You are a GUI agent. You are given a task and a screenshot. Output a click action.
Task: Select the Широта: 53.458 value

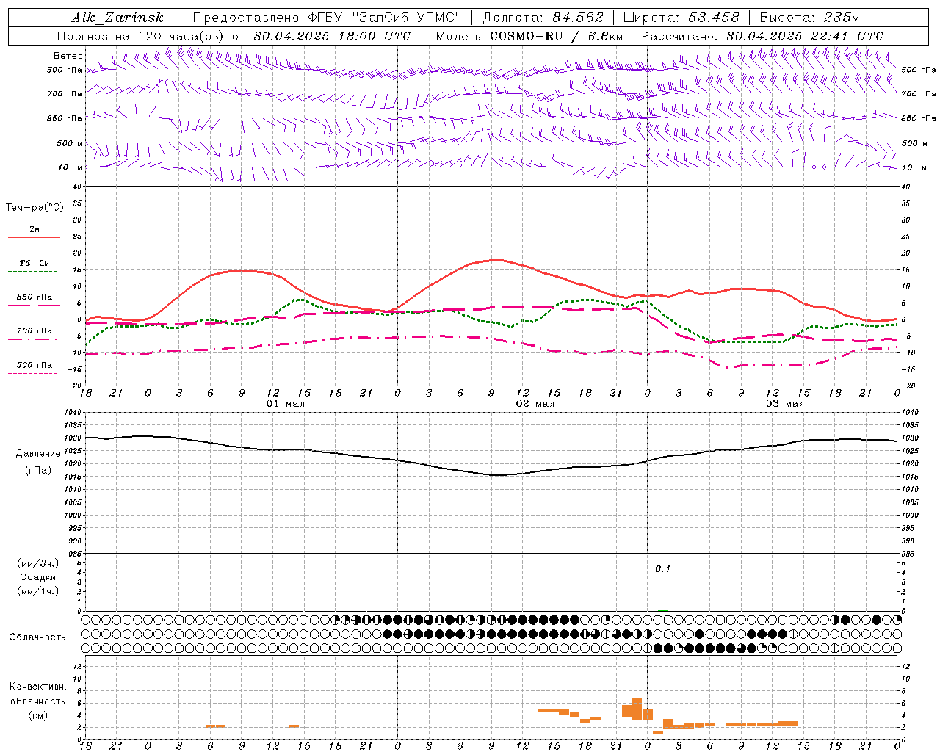[681, 18]
